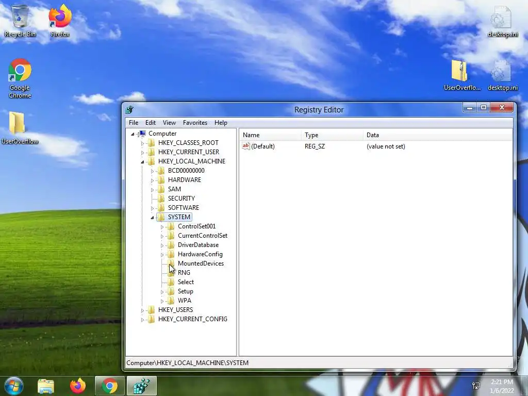Select the (Default) value name

click(262, 146)
